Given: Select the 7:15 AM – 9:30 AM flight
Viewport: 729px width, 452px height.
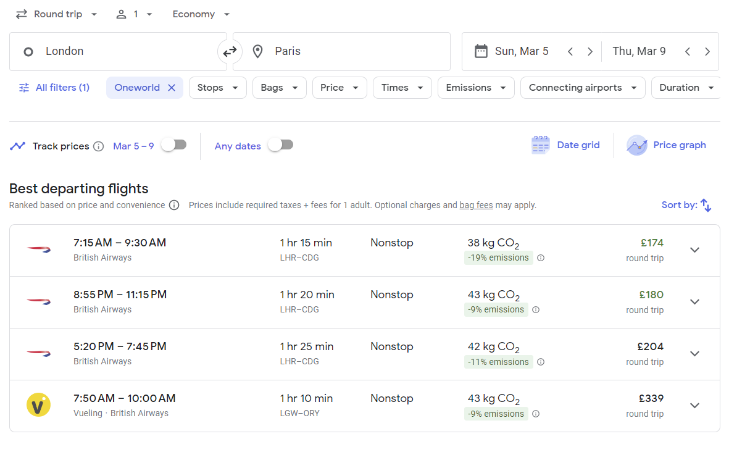Looking at the screenshot, I should pyautogui.click(x=364, y=251).
